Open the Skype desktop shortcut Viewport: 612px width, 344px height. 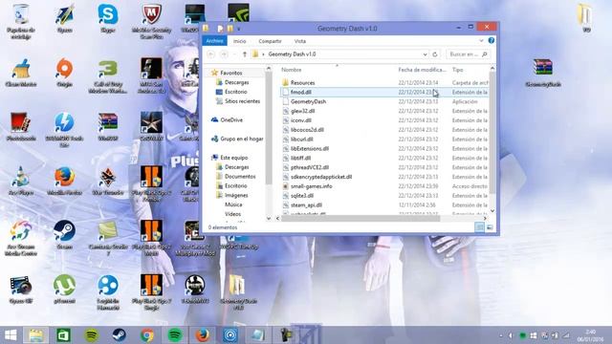[x=108, y=18]
